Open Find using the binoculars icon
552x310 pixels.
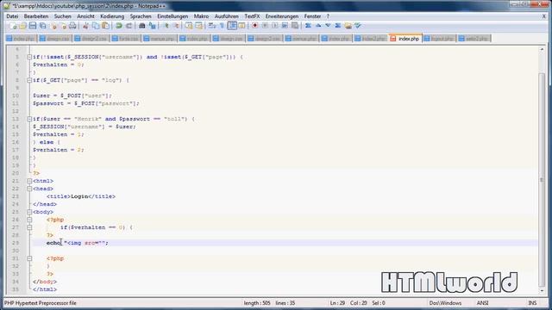point(142,26)
